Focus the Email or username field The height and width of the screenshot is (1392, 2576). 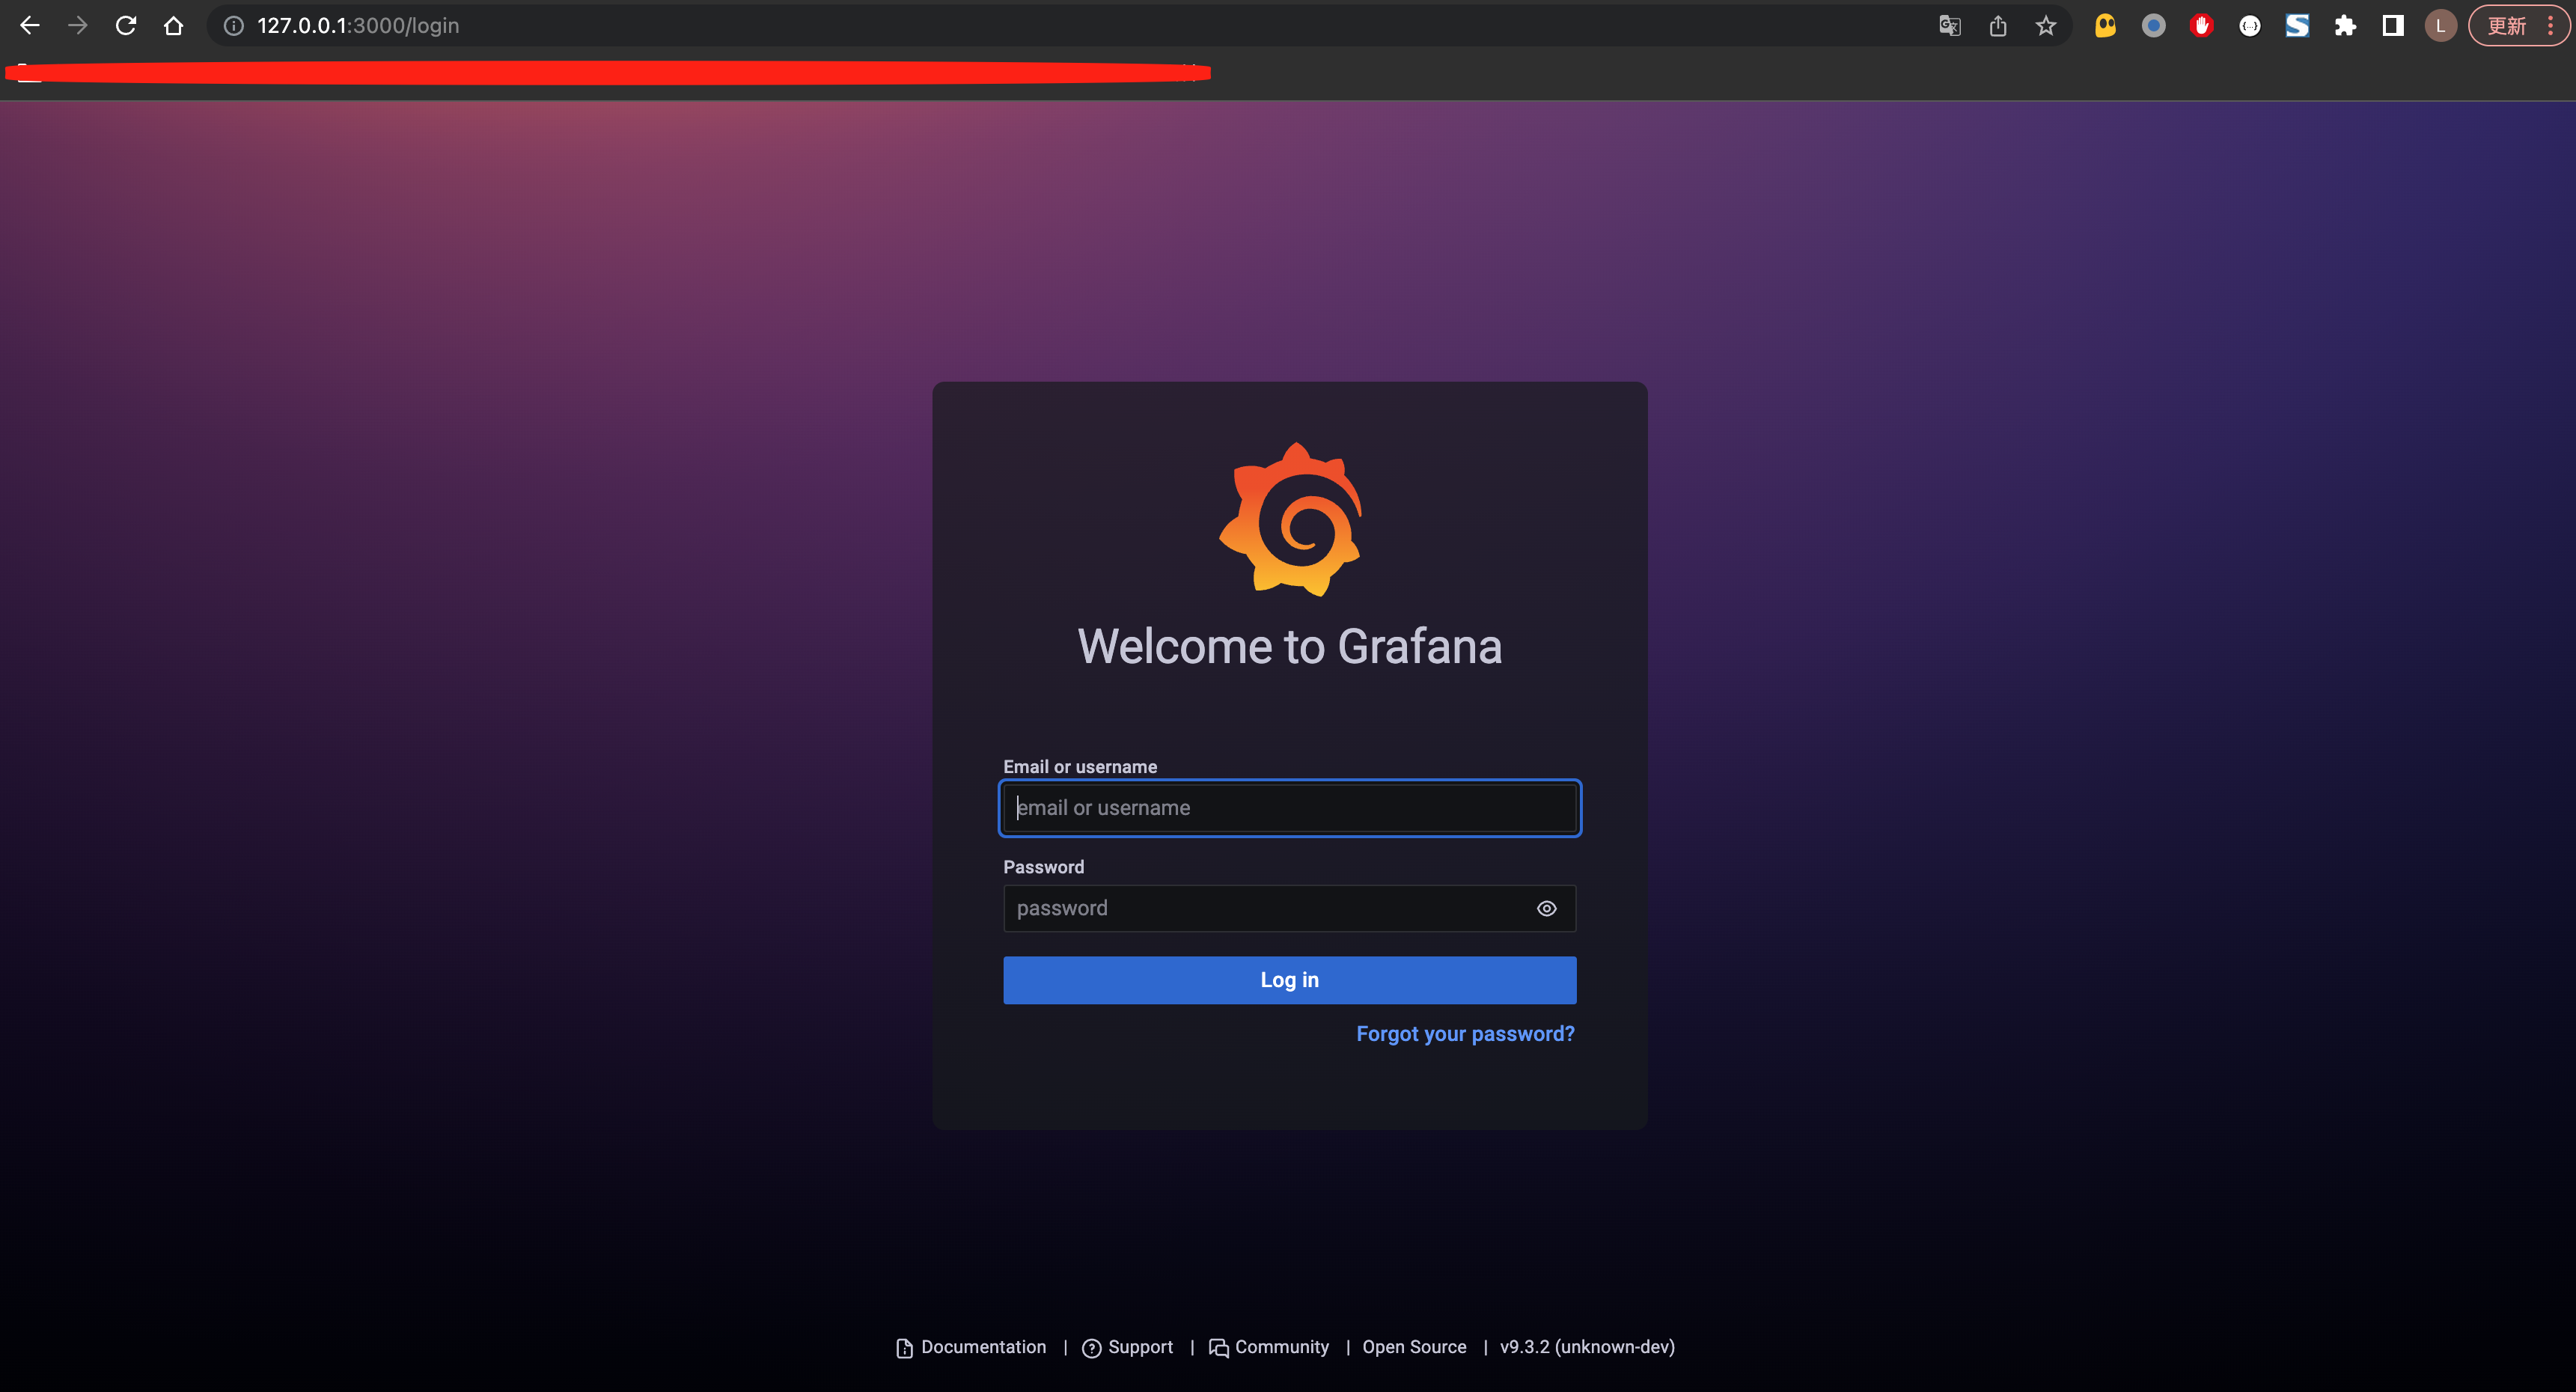coord(1290,808)
